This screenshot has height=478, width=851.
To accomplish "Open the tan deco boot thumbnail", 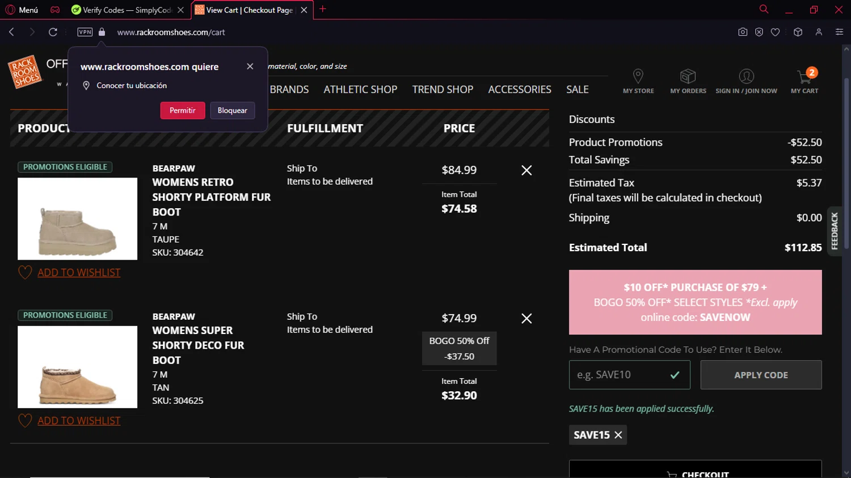I will pyautogui.click(x=77, y=367).
